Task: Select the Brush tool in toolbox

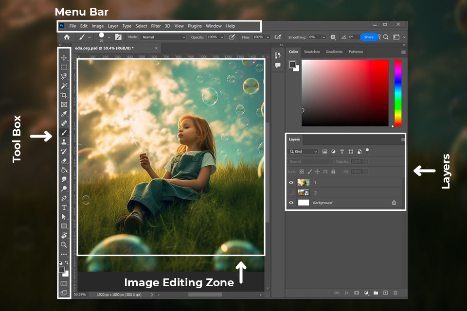Action: (64, 133)
